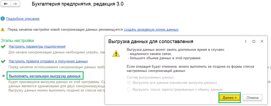Viewport: 271px width, 106px height.
Task: Open 'создать резервную копию данных' link
Action: [151, 29]
